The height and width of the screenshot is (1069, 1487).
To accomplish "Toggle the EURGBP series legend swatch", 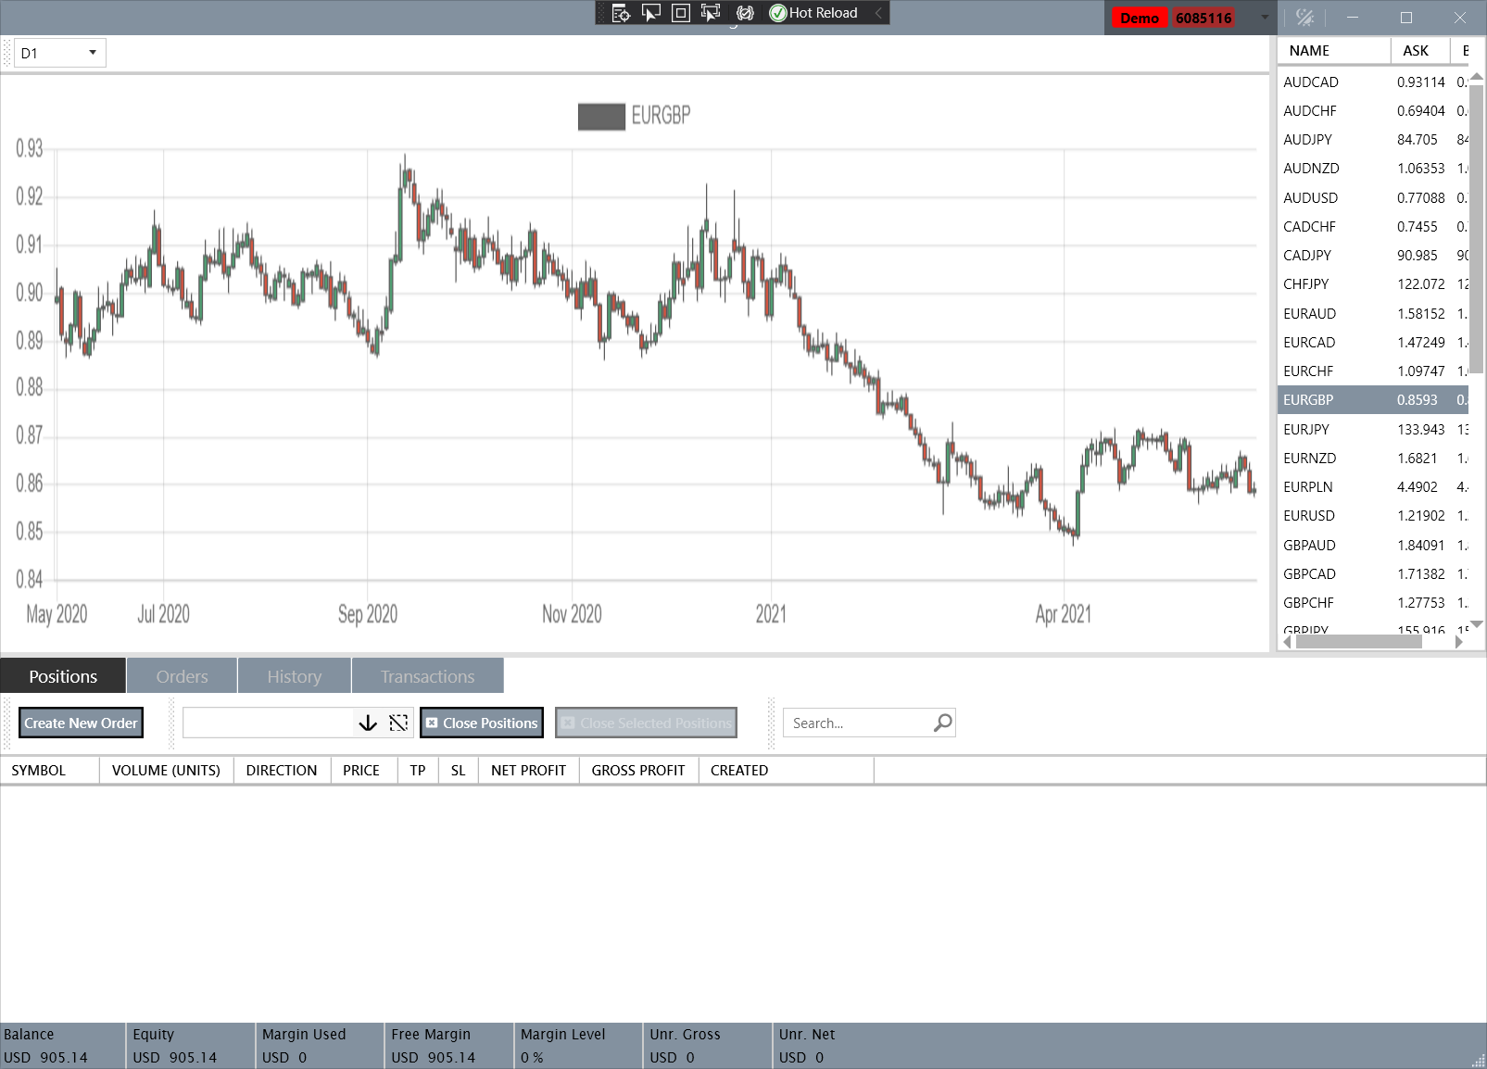I will [x=601, y=117].
